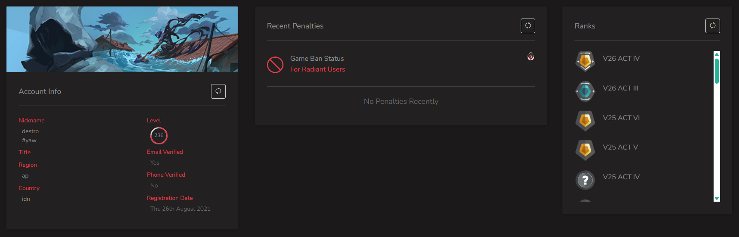Viewport: 739px width, 237px height.
Task: Click the destro nickname text
Action: click(30, 131)
